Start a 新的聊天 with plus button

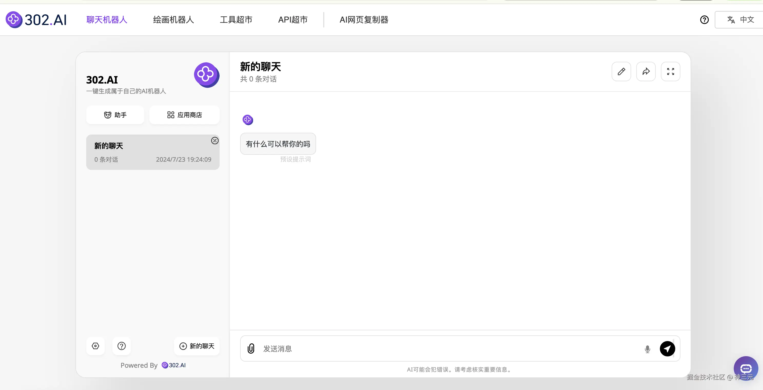(x=197, y=346)
